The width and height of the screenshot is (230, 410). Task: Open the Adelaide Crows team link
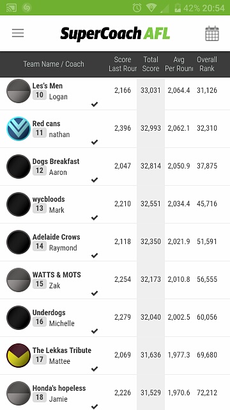click(56, 237)
